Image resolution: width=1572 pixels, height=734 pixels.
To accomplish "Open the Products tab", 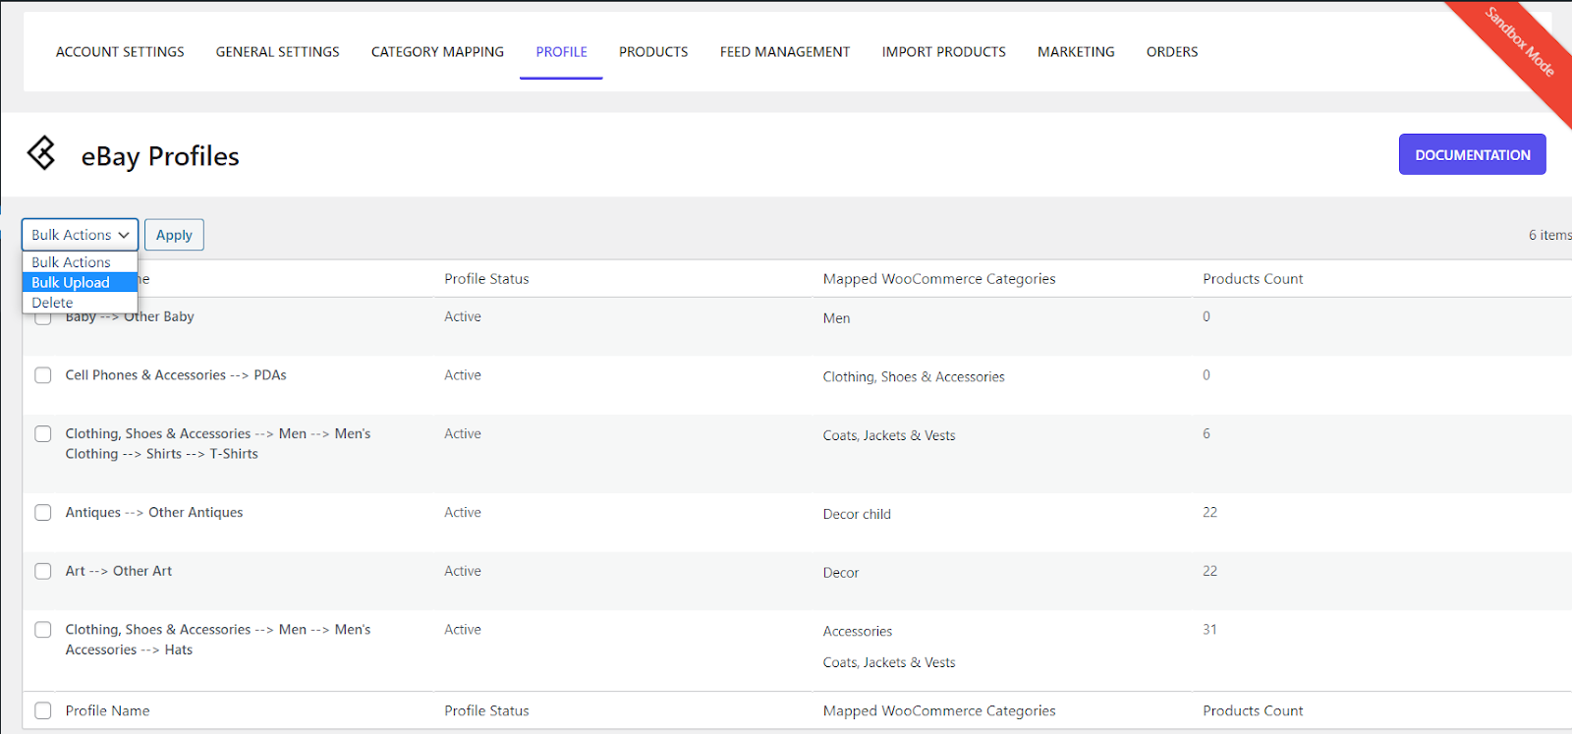I will pos(653,52).
